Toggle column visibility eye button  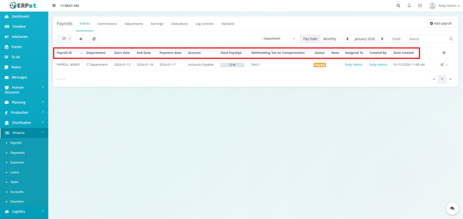click(81, 39)
